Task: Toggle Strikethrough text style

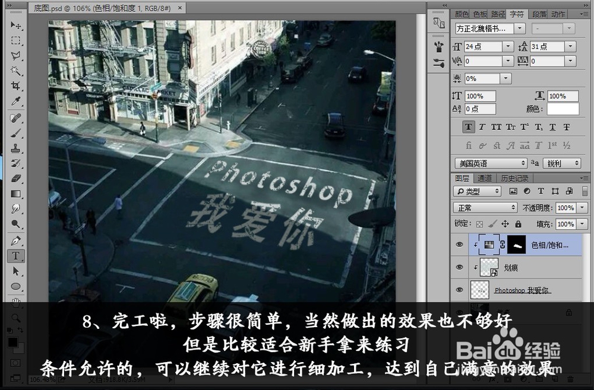Action: click(566, 127)
